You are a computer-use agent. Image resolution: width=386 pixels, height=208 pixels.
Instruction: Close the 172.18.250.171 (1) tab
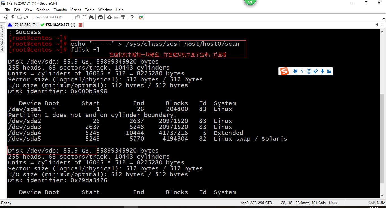[80, 25]
